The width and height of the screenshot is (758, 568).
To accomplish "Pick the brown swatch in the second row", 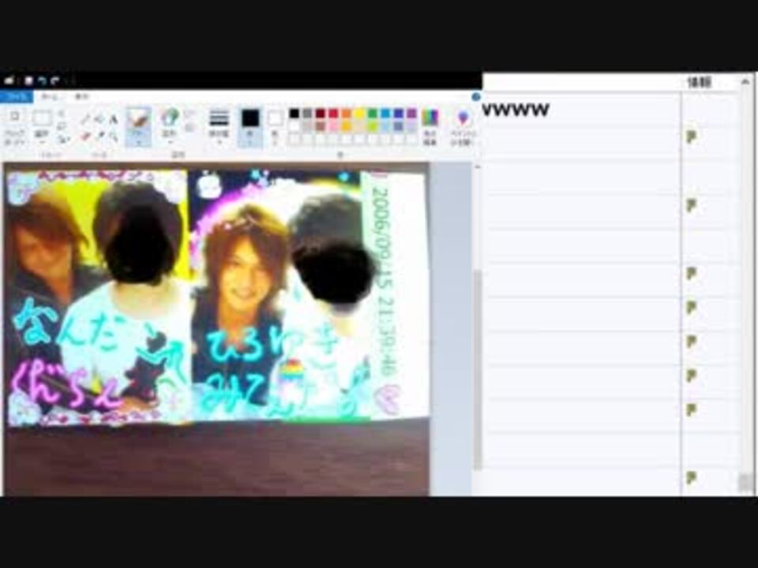I will 320,126.
